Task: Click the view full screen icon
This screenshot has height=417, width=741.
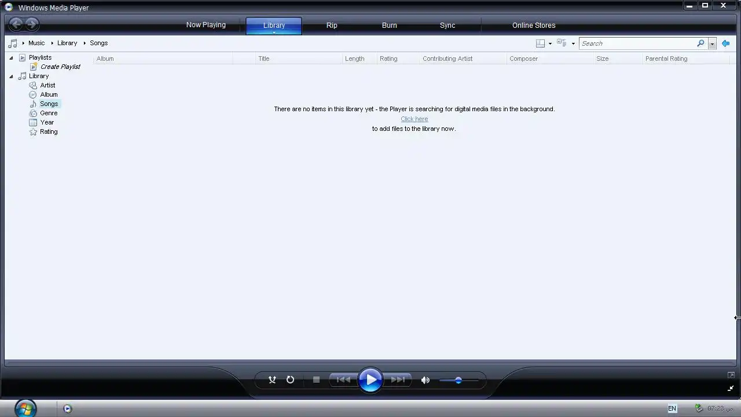Action: (x=731, y=375)
